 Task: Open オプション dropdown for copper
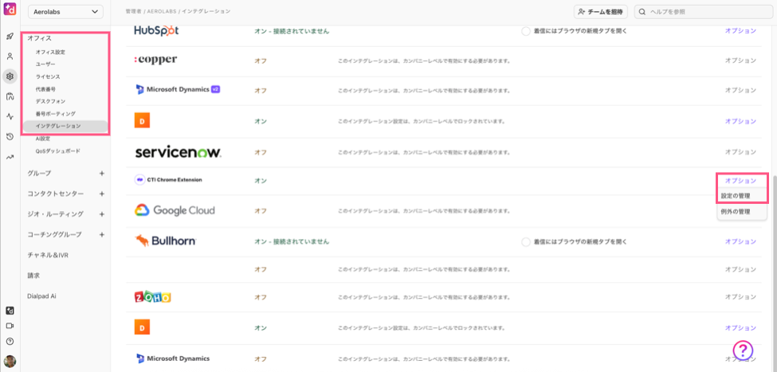click(x=741, y=61)
